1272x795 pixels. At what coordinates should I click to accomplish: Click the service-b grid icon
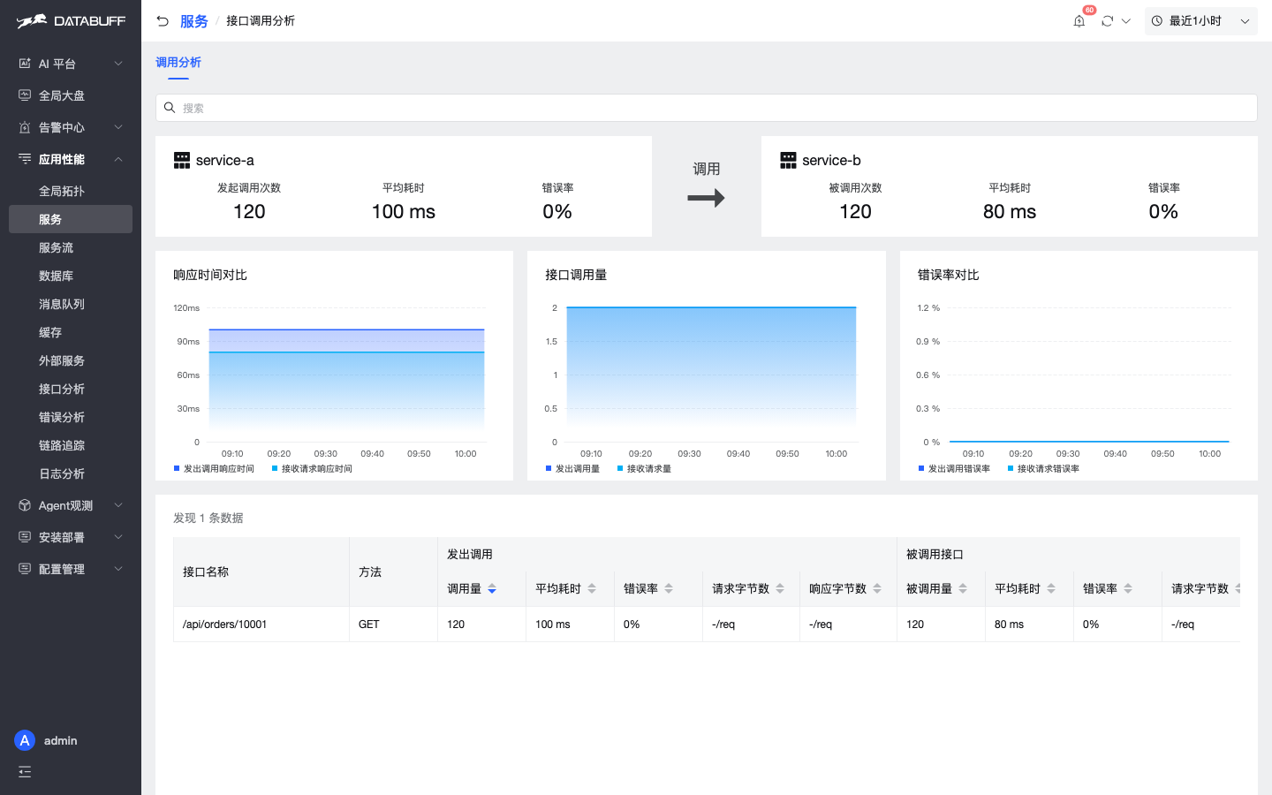[x=788, y=160]
